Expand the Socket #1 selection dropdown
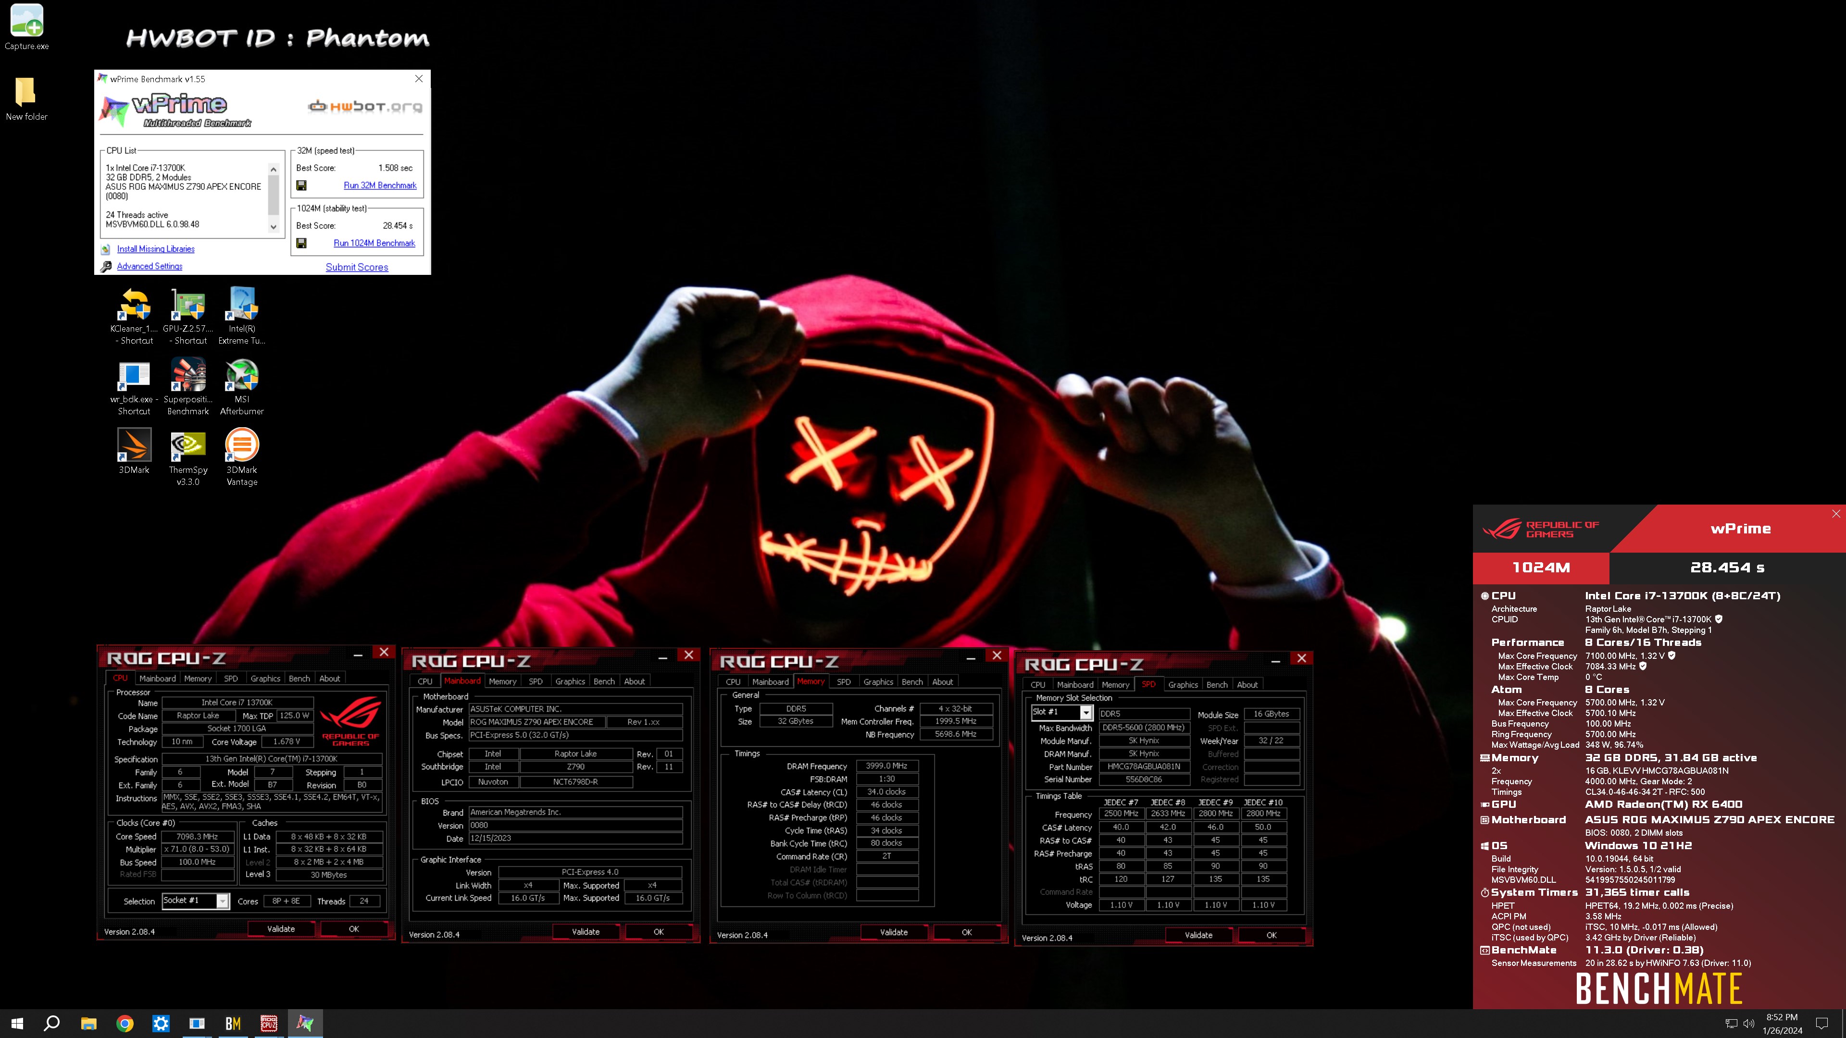The height and width of the screenshot is (1038, 1846). click(223, 901)
